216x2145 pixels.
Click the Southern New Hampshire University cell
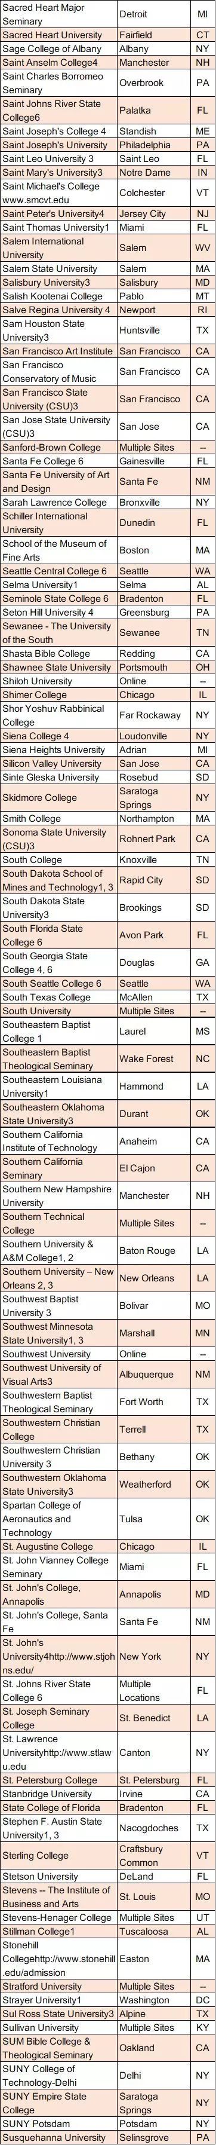click(x=58, y=1196)
